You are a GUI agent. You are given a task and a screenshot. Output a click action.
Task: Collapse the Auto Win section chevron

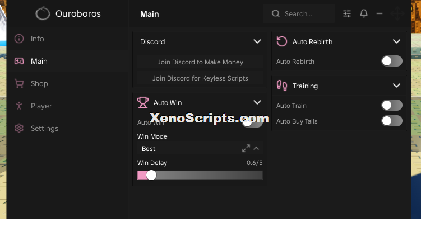(x=257, y=102)
